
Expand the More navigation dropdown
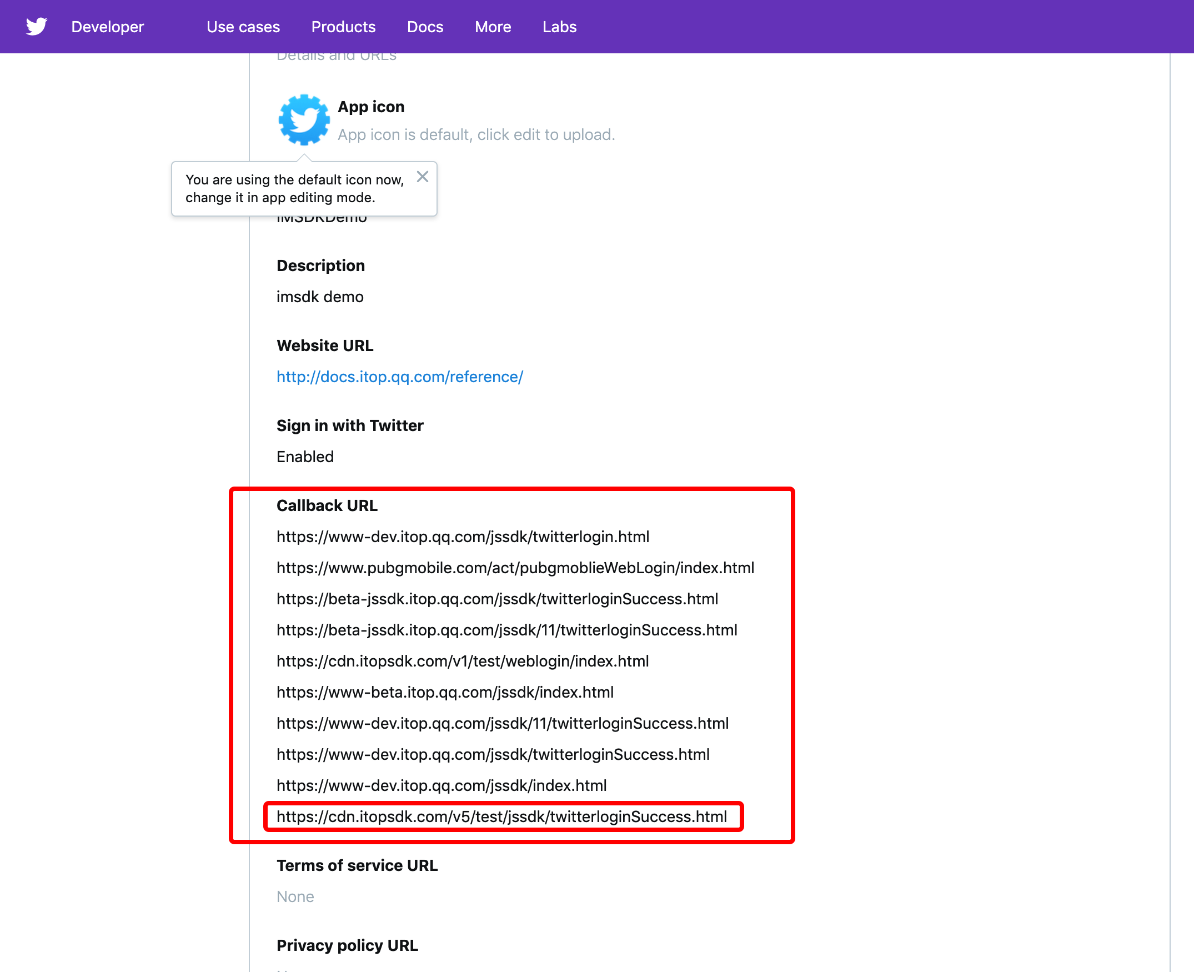[x=492, y=27]
